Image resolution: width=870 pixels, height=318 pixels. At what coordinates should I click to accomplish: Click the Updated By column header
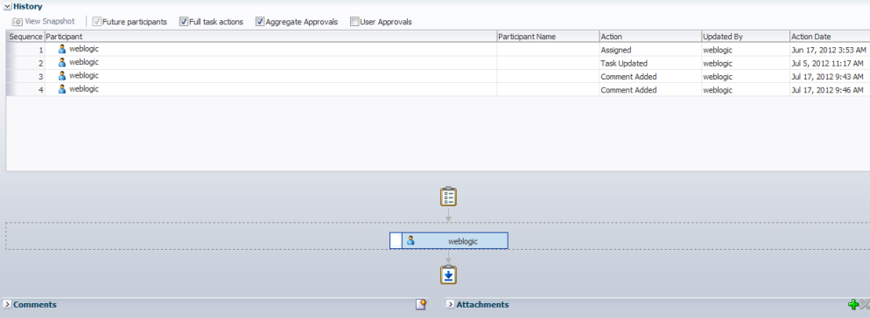coord(746,37)
